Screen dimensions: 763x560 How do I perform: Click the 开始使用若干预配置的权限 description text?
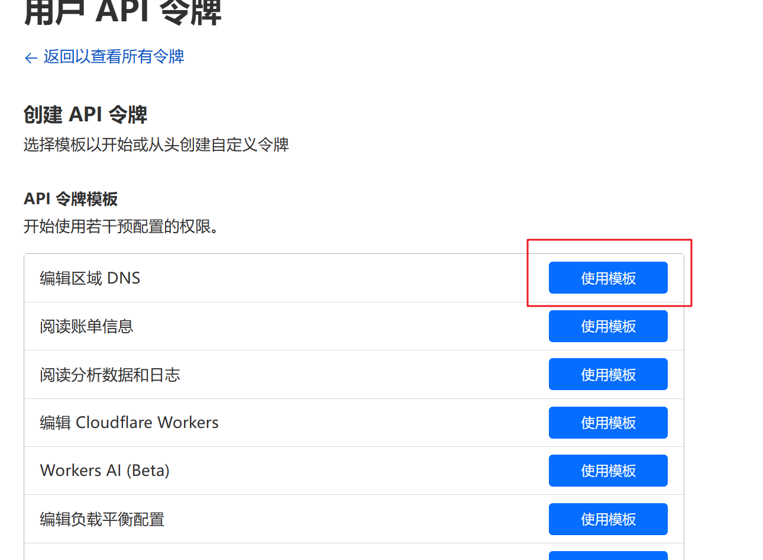pyautogui.click(x=121, y=226)
